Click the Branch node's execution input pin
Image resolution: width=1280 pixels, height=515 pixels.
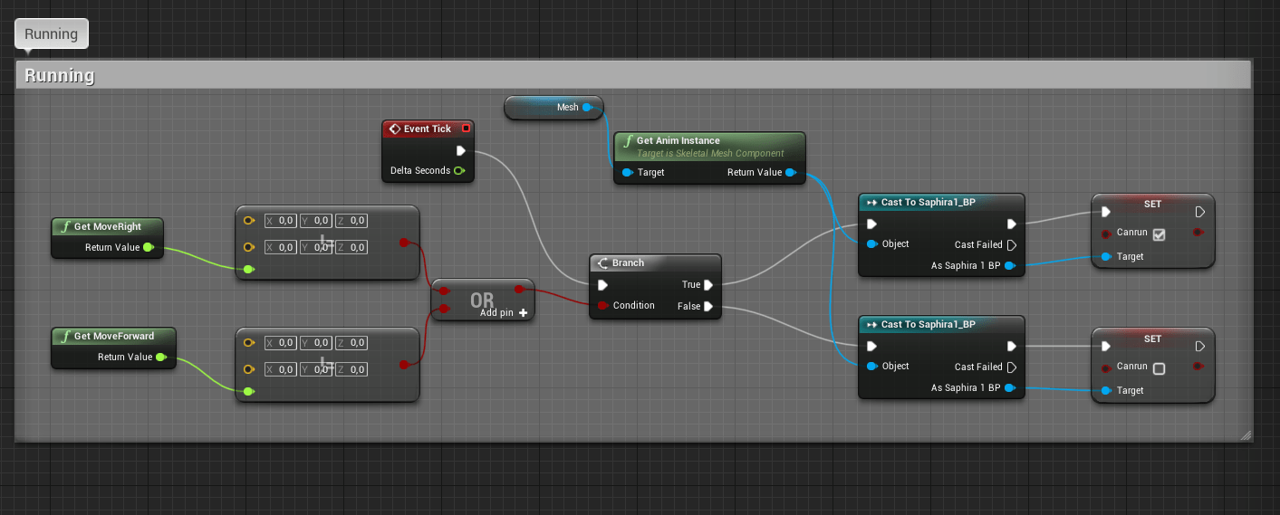(603, 284)
